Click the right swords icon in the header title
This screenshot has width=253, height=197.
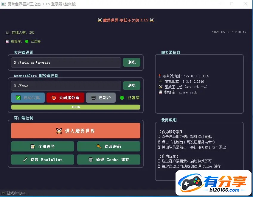(x=151, y=20)
